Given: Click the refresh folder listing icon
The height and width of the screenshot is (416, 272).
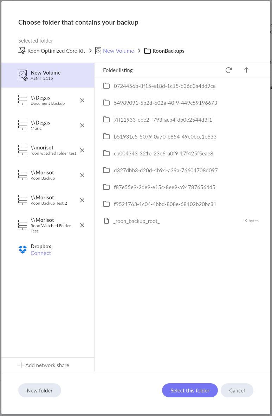Looking at the screenshot, I should [x=229, y=70].
